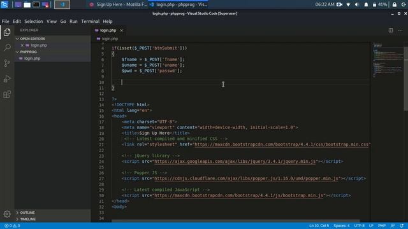Click Ln 10, Col 5 in status bar
This screenshot has width=408, height=229.
319,226
